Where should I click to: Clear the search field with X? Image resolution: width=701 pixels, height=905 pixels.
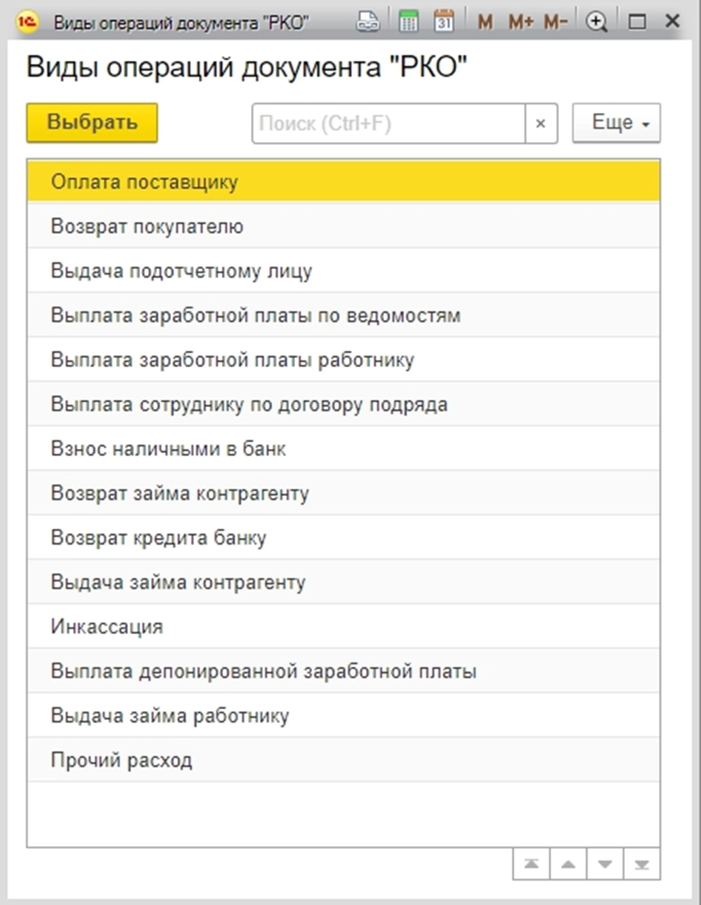pos(541,123)
